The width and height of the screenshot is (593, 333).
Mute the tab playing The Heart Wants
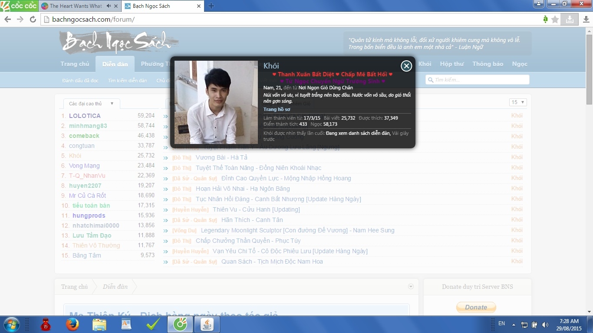click(x=109, y=6)
